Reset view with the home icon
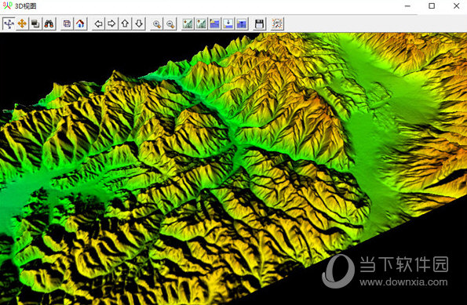 click(x=80, y=24)
